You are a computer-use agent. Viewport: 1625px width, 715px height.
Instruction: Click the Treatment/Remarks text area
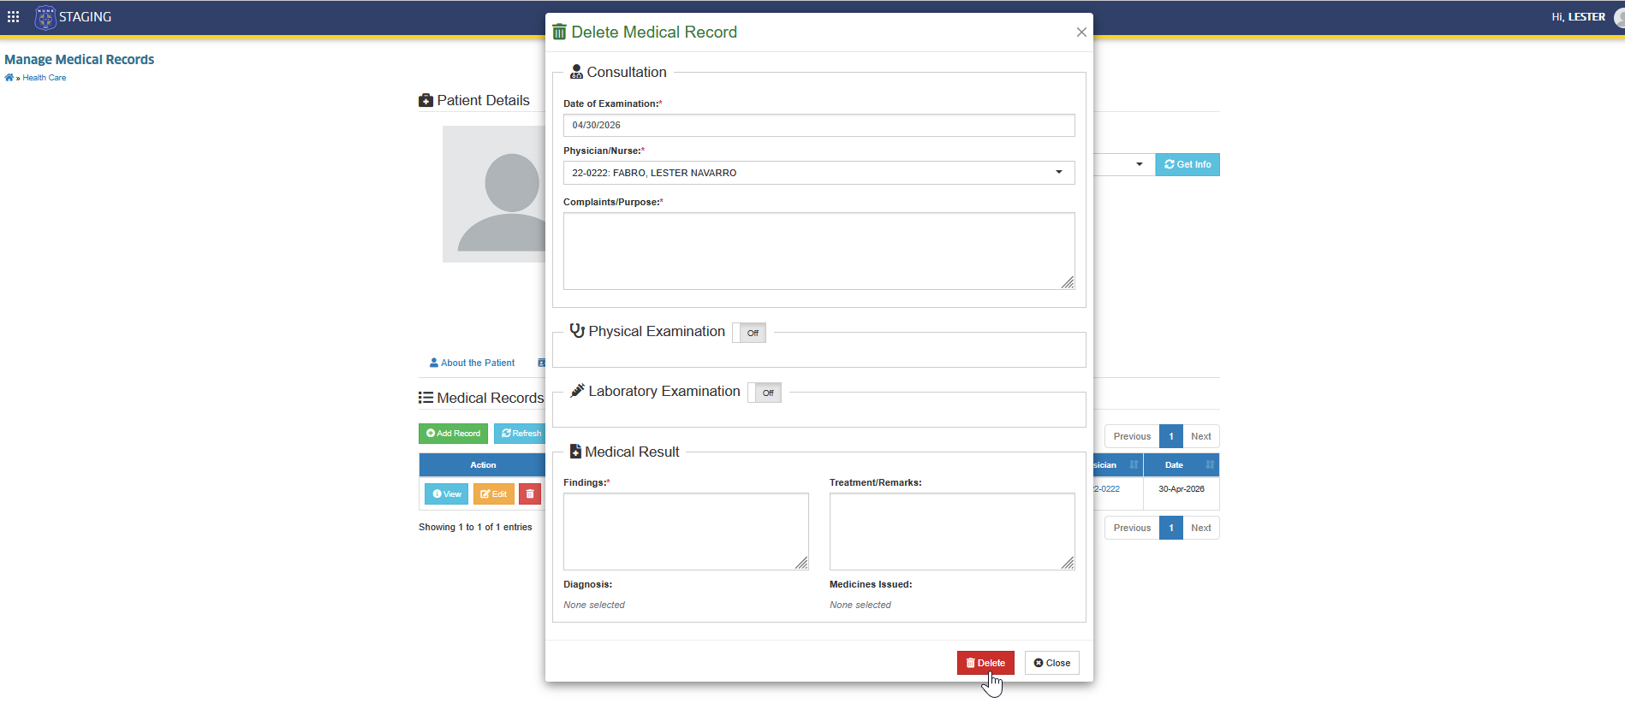click(x=952, y=531)
